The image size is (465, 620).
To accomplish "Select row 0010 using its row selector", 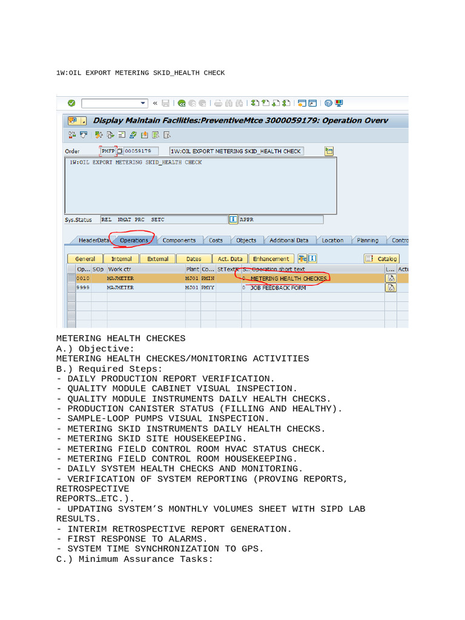I will tap(71, 279).
